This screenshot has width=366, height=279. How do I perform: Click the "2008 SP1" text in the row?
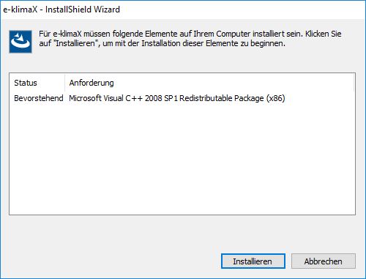[162, 98]
